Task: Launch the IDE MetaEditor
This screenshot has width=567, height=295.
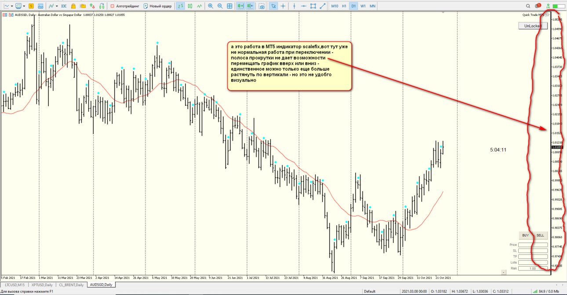Action: (64, 6)
